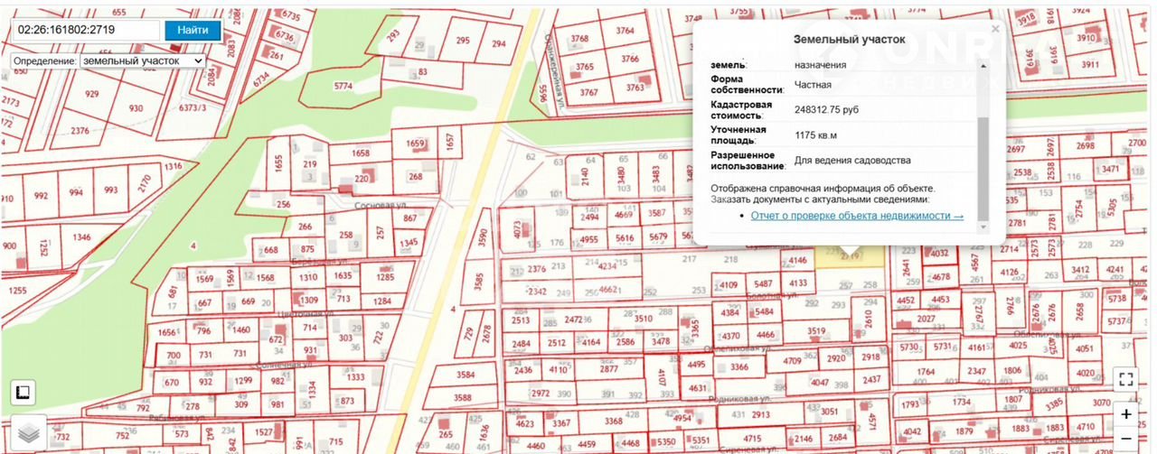Select parcel 2376 near left edge
Viewport: 1157px width, 454px height.
pyautogui.click(x=80, y=131)
